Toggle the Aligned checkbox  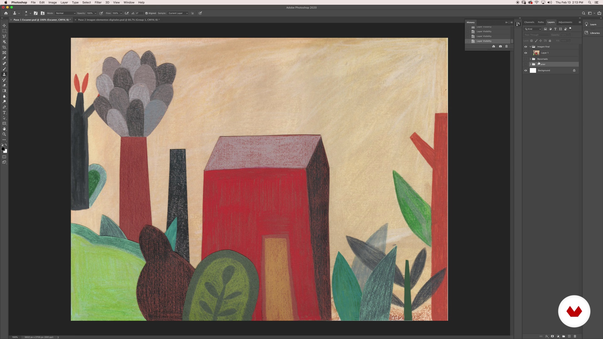click(146, 13)
